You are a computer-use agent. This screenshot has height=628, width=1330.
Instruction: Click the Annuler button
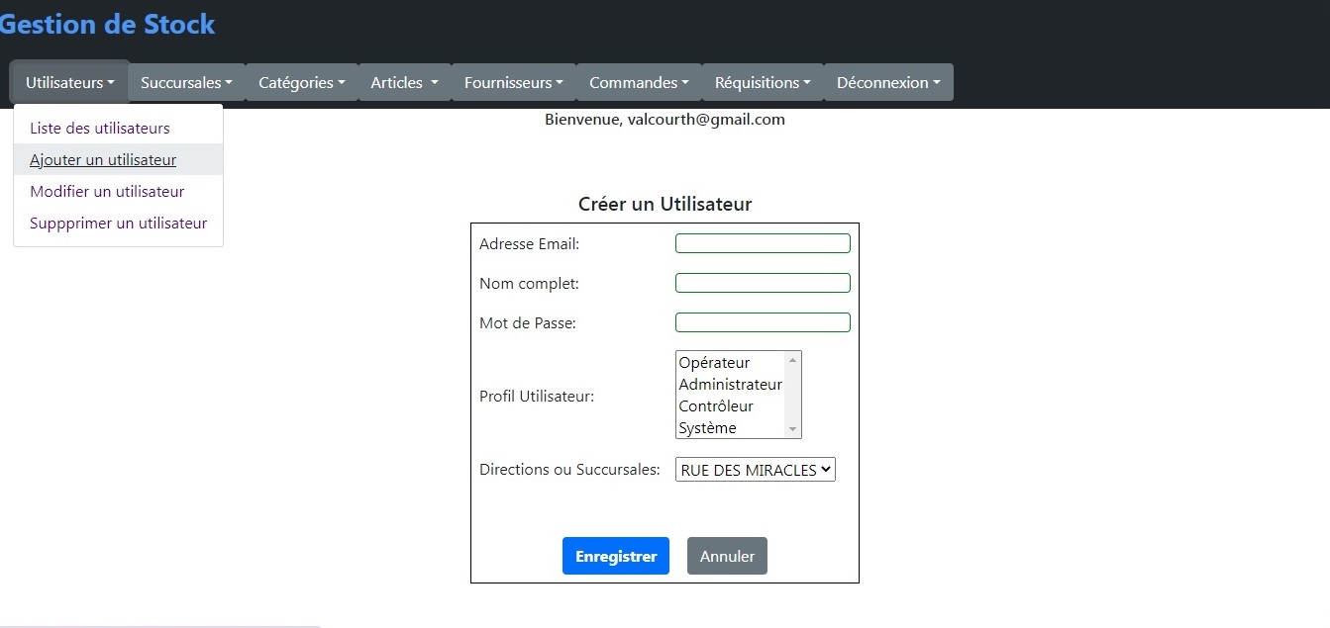tap(727, 556)
